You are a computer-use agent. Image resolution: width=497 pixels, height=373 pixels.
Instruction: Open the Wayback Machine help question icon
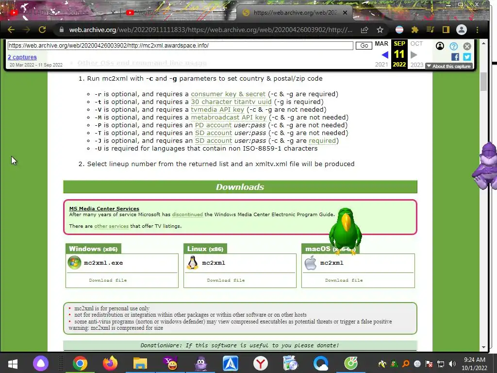pos(454,46)
